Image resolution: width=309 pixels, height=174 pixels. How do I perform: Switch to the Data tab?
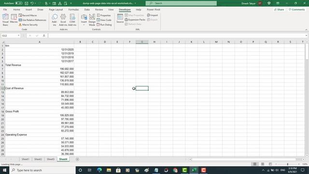87,10
